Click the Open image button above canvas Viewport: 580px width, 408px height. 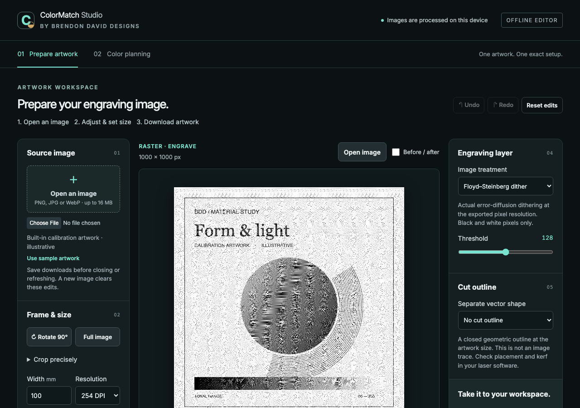(362, 152)
